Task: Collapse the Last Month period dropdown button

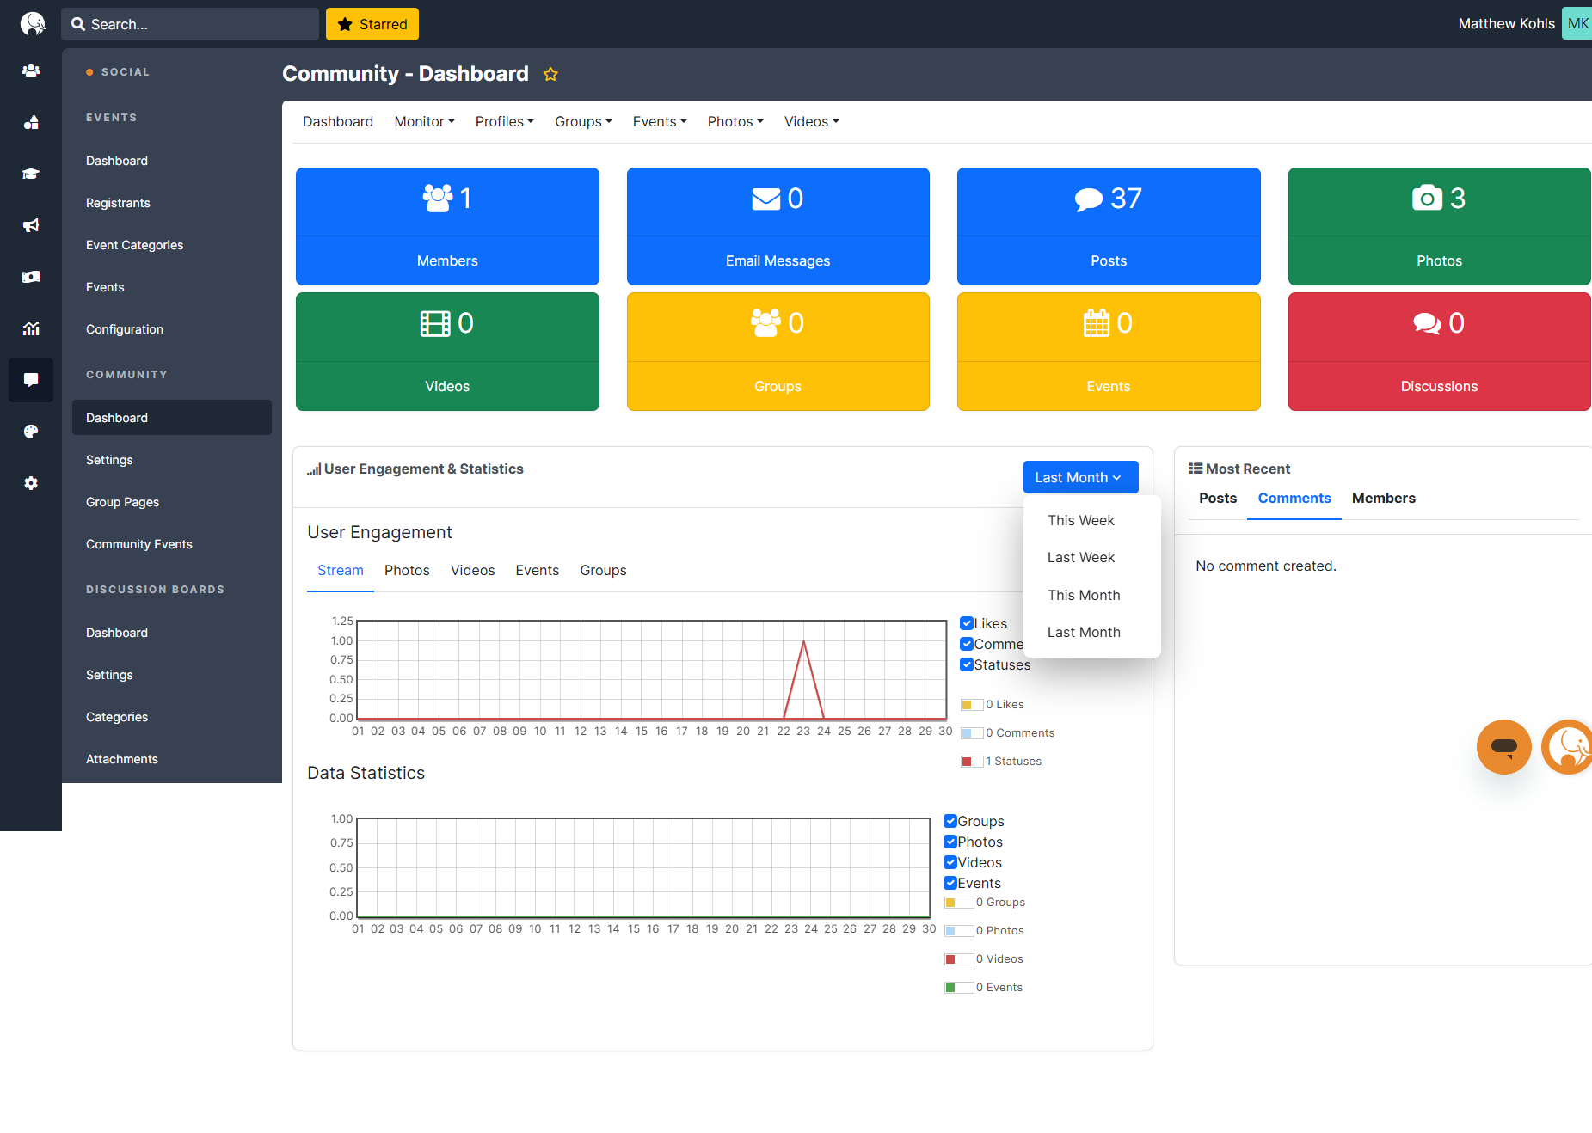Action: [x=1079, y=477]
